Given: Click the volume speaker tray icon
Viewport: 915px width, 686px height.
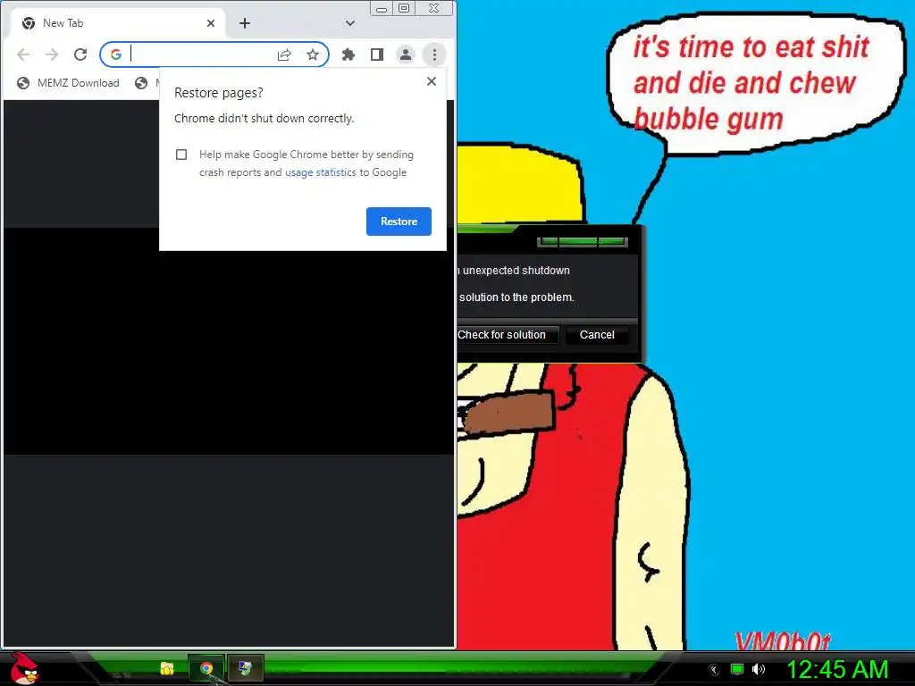Looking at the screenshot, I should (x=759, y=669).
